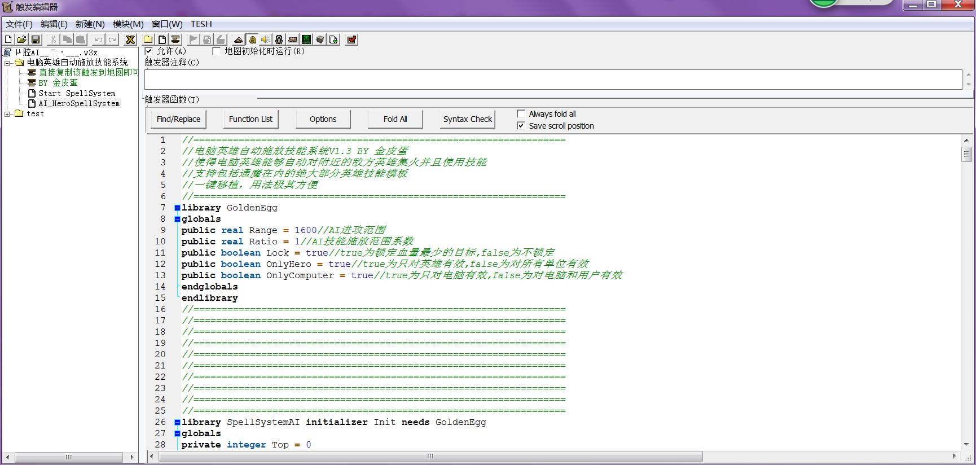This screenshot has height=465, width=976.
Task: Expand the test folder in tree
Action: (x=7, y=114)
